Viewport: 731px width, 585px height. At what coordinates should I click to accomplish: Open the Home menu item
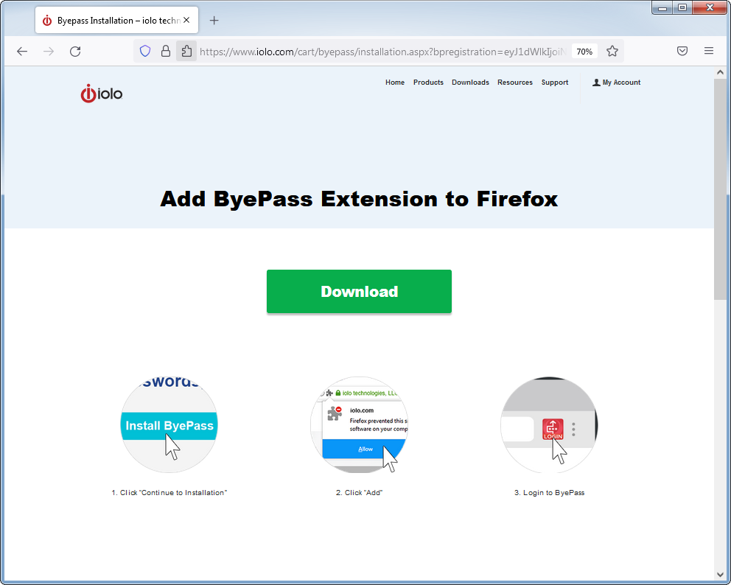(395, 82)
